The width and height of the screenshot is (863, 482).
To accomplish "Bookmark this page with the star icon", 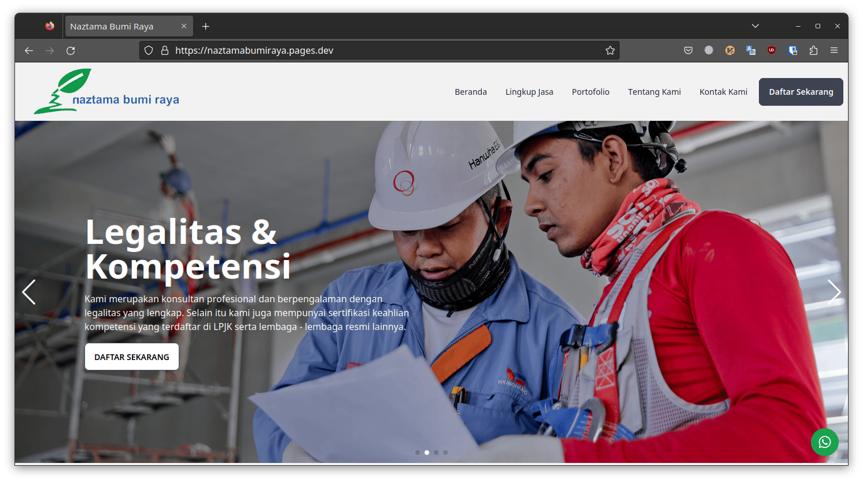I will pyautogui.click(x=610, y=50).
